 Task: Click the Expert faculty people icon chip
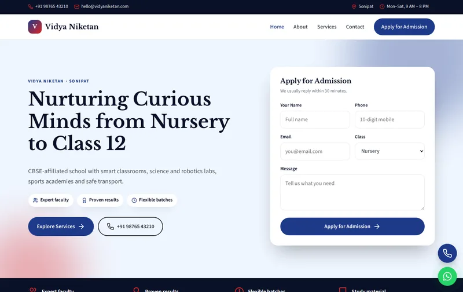35,200
